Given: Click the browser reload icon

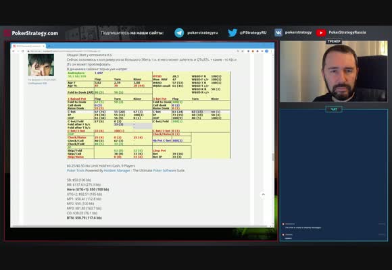Looking at the screenshot, I should coord(23,51).
